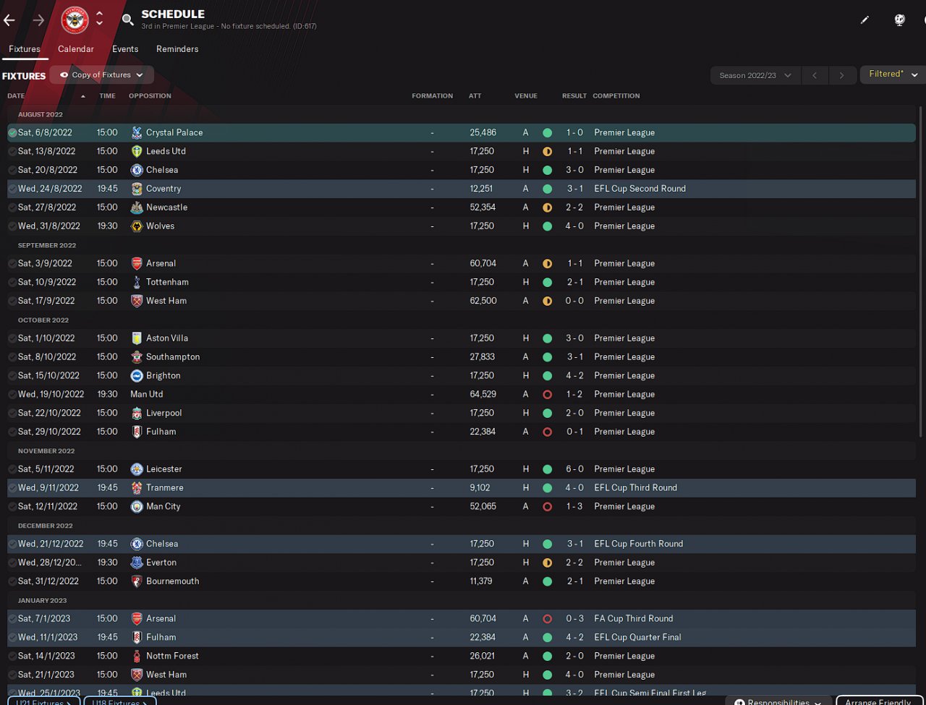The image size is (926, 705).
Task: Click the Tottenham club badge
Action: click(137, 283)
